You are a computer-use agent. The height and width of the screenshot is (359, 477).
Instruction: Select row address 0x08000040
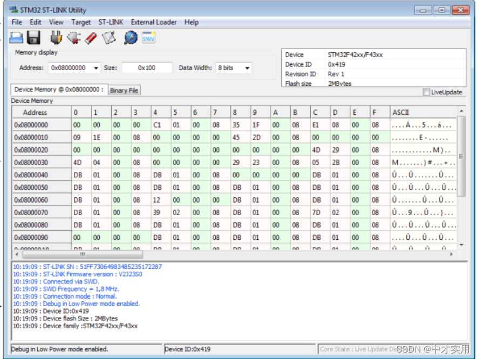[42, 175]
